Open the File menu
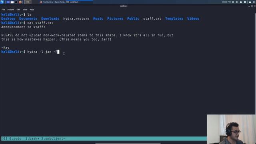 pyautogui.click(x=3, y=10)
